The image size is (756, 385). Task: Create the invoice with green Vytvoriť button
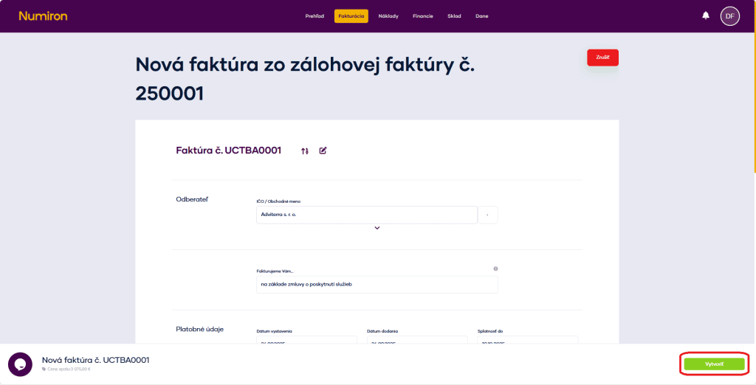click(714, 364)
